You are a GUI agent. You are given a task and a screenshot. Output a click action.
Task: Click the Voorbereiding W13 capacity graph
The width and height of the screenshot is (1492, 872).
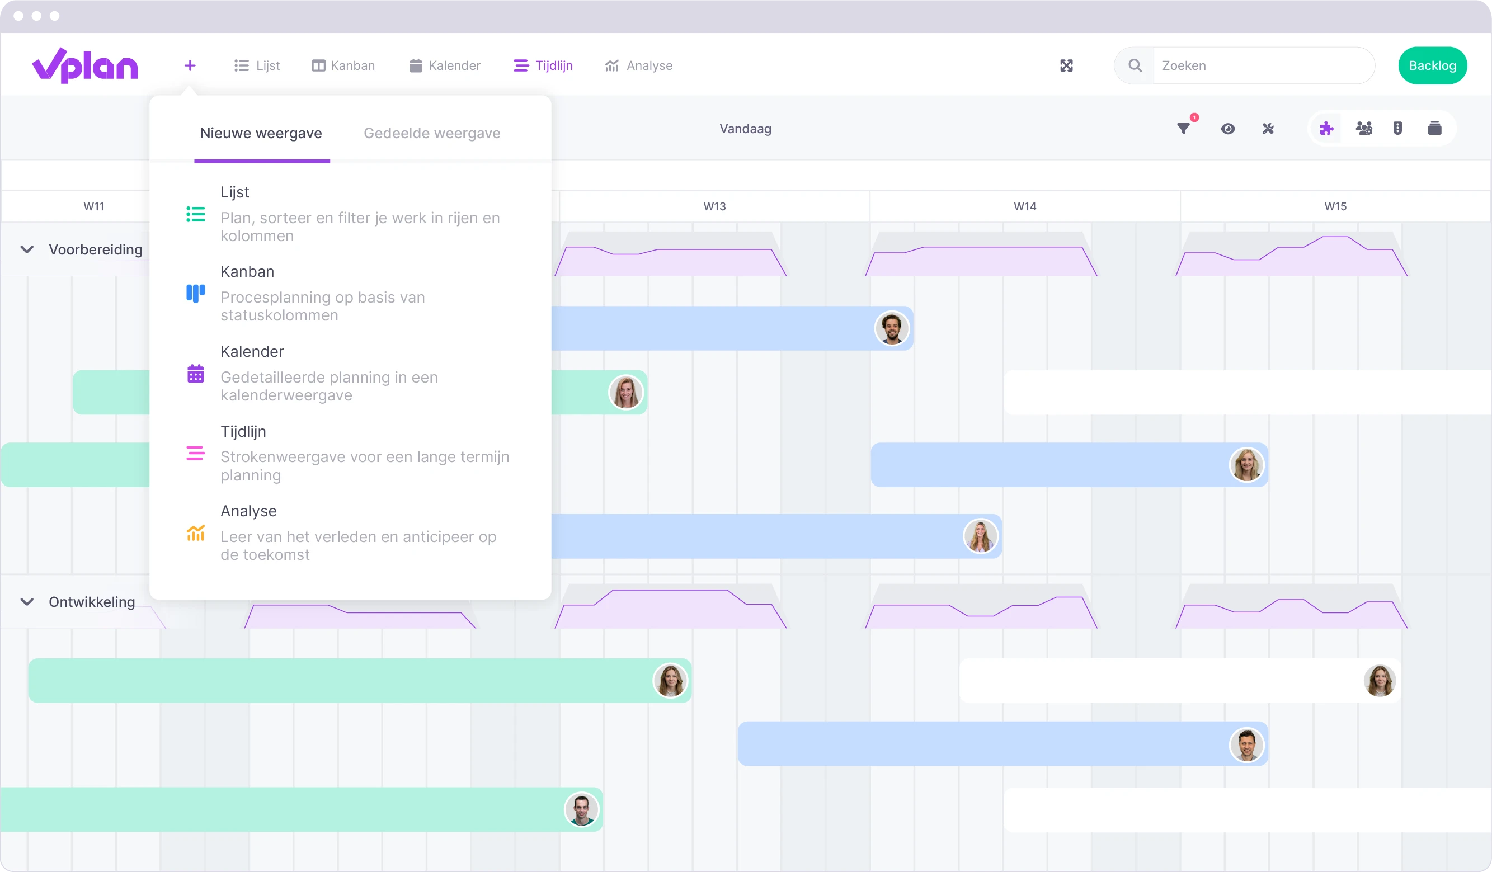tap(670, 254)
